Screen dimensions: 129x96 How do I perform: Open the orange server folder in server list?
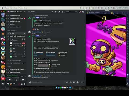(x=3, y=34)
